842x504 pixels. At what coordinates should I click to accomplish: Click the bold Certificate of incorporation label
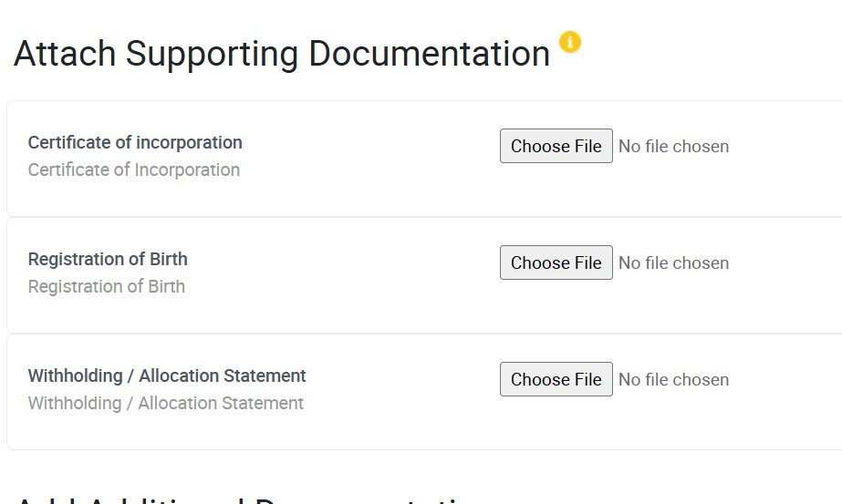coord(135,142)
